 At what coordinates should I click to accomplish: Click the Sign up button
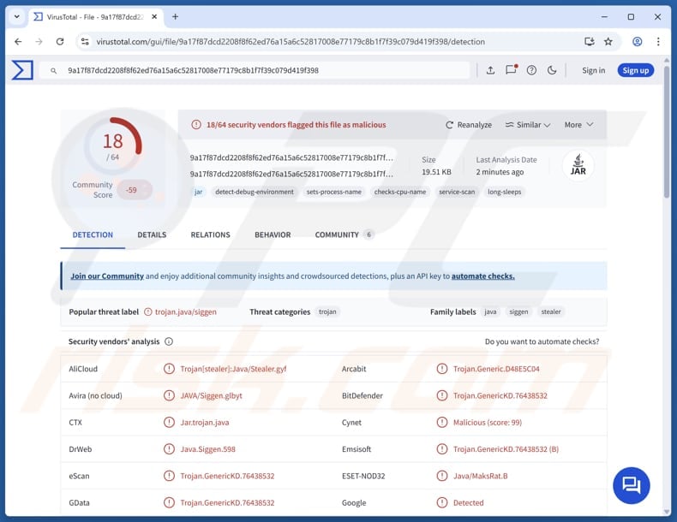tap(636, 70)
